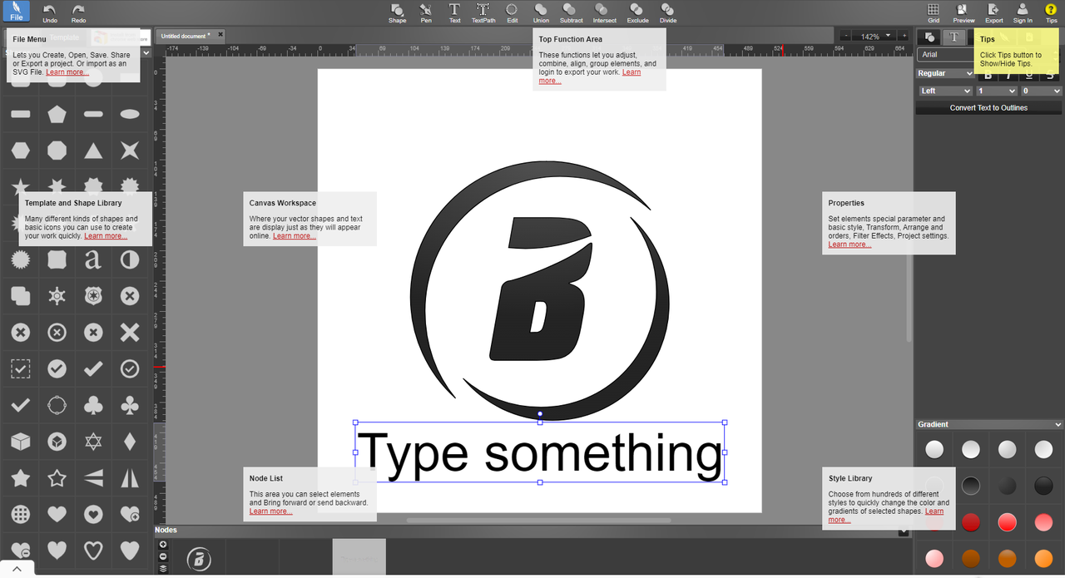Click Learn more in Properties tip
This screenshot has height=578, width=1065.
point(850,245)
